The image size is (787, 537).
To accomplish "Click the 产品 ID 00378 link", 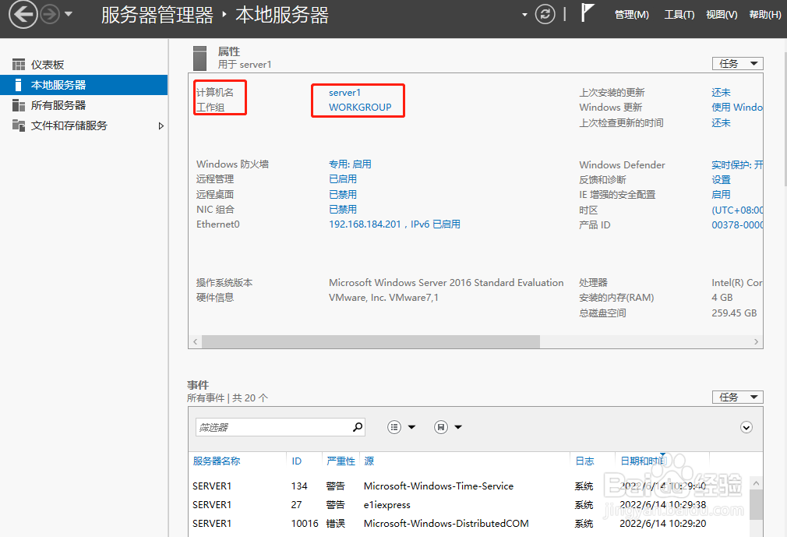I will tap(737, 225).
